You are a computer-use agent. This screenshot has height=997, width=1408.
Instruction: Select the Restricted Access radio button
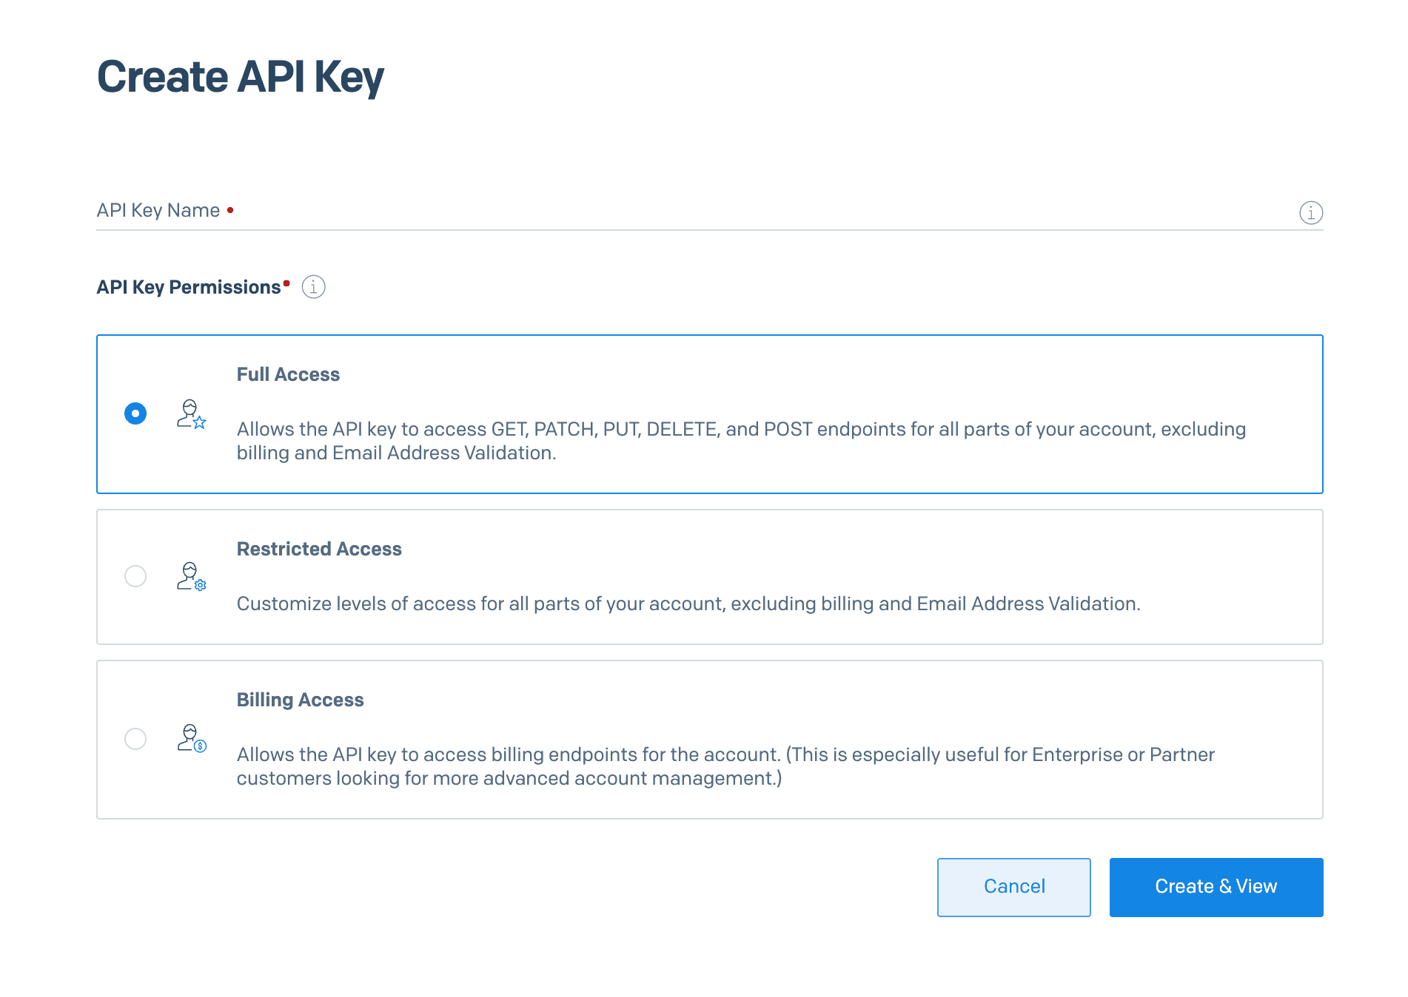coord(135,576)
